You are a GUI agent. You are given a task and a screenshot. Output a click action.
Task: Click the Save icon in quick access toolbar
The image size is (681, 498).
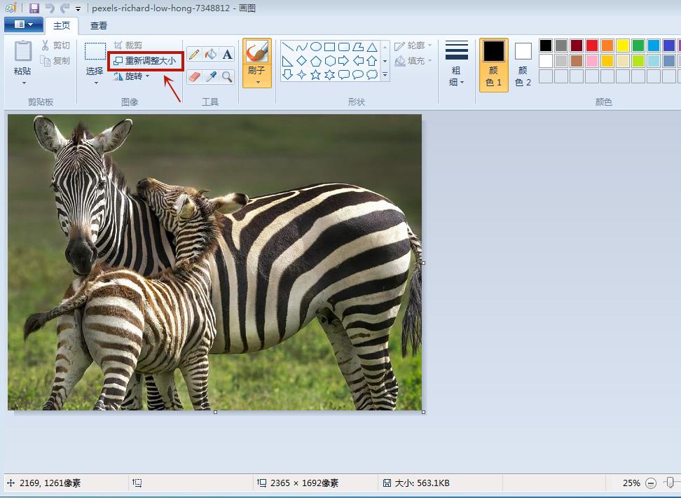34,8
